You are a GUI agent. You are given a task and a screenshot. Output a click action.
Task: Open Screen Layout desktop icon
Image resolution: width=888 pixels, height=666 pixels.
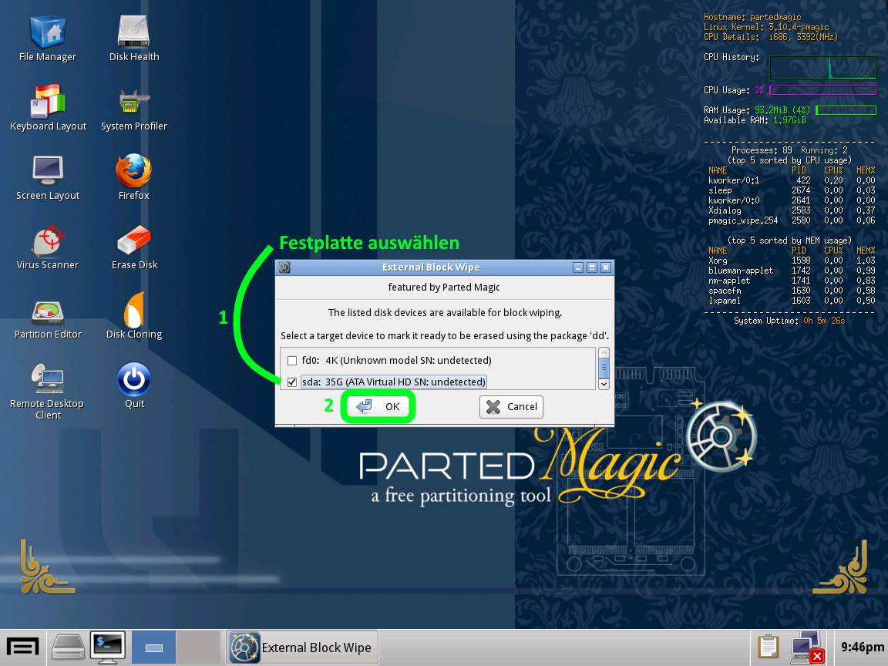[x=48, y=177]
